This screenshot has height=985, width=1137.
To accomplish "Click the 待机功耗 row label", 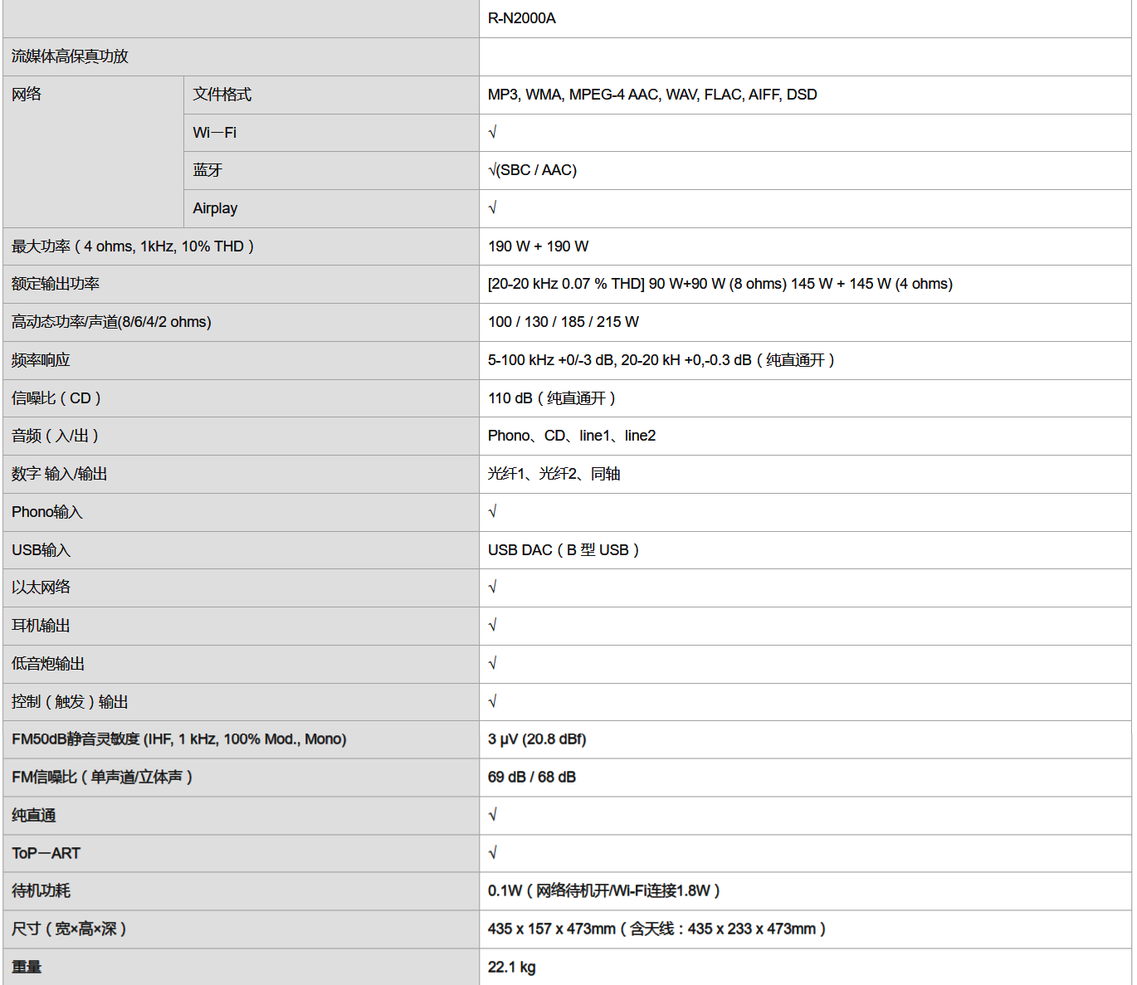I will [41, 891].
